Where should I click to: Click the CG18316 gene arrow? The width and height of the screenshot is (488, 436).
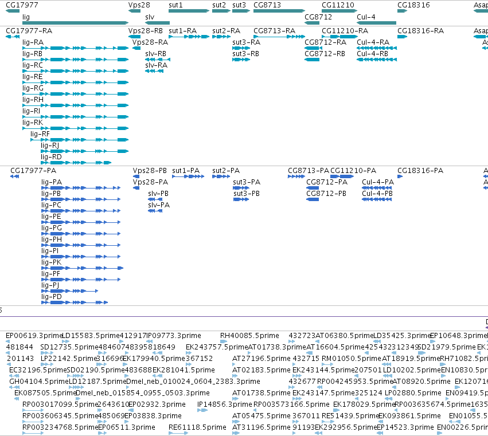[x=403, y=11]
